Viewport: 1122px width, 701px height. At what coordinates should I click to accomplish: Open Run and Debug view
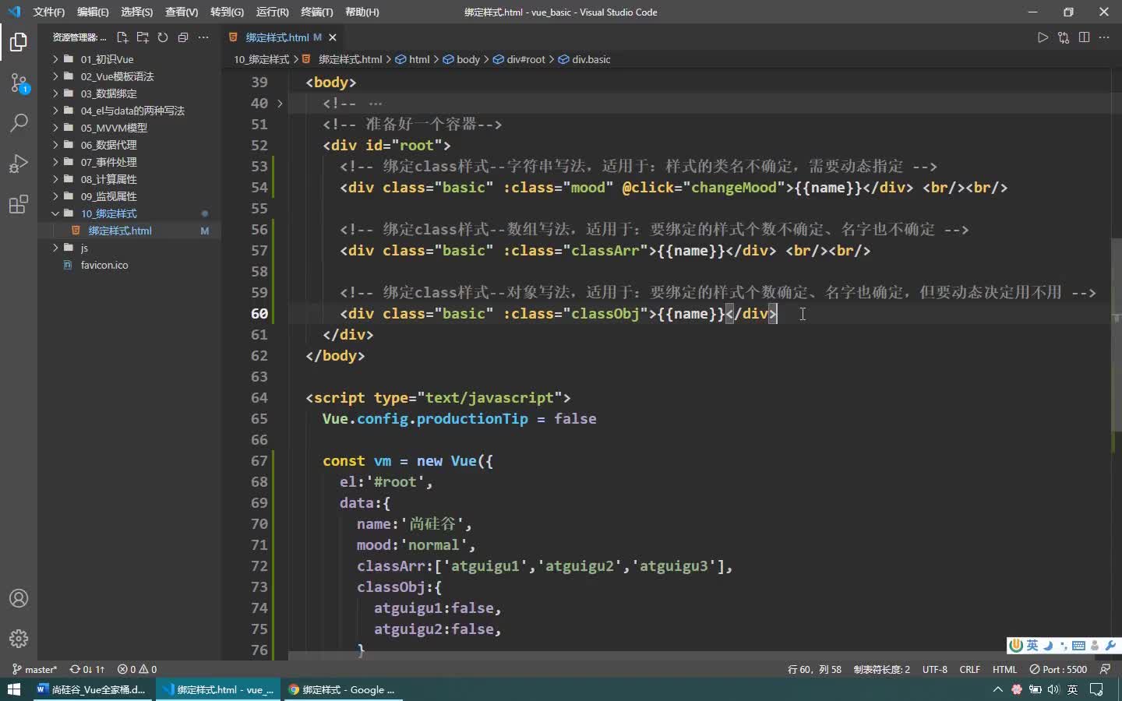[19, 164]
